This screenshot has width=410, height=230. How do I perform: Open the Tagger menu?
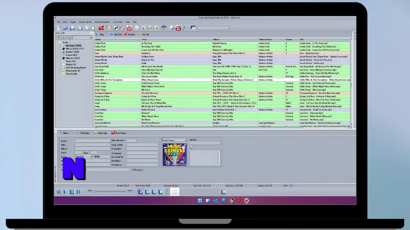coord(73,22)
